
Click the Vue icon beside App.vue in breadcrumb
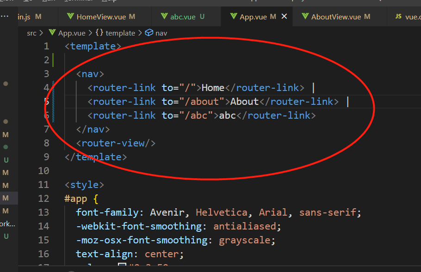pos(52,33)
